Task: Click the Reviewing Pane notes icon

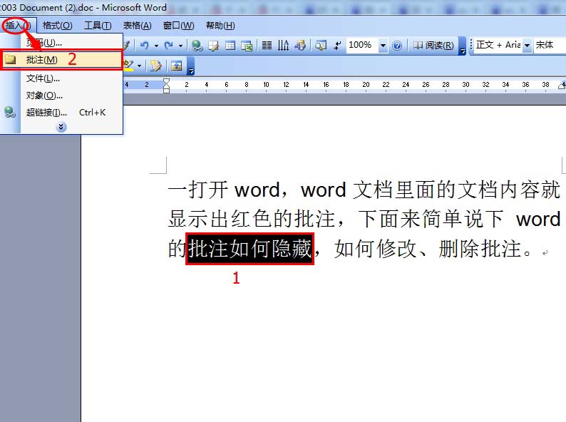Action: pos(156,66)
